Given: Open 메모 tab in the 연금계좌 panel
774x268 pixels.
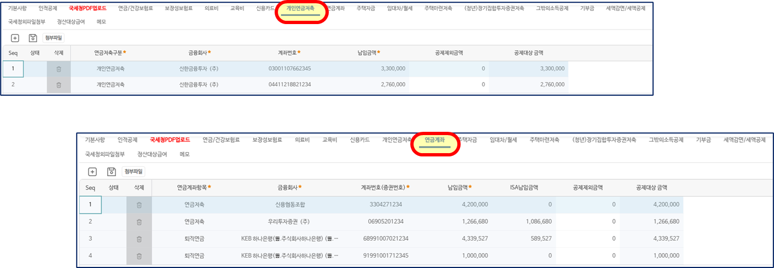Looking at the screenshot, I should (184, 154).
